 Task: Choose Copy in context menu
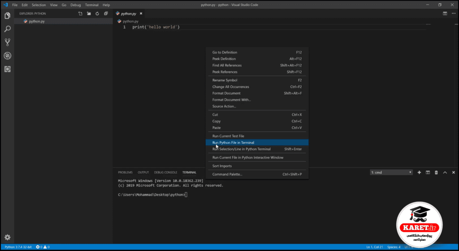tap(257, 121)
